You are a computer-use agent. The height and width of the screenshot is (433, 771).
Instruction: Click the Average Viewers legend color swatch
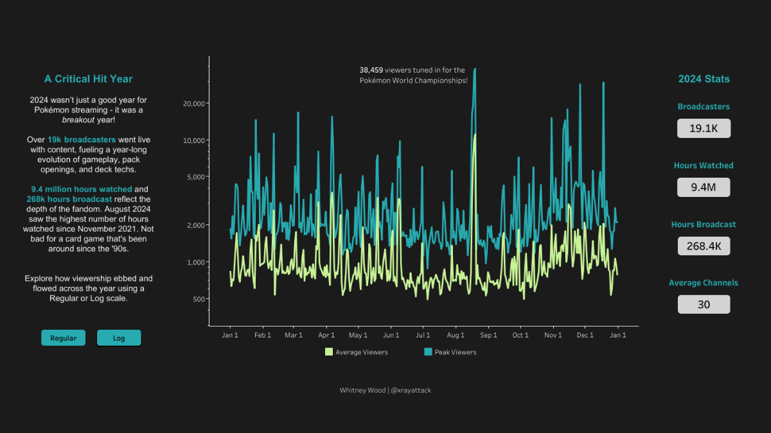pos(329,352)
